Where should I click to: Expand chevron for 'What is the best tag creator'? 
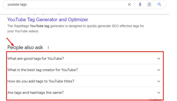coord(159,70)
